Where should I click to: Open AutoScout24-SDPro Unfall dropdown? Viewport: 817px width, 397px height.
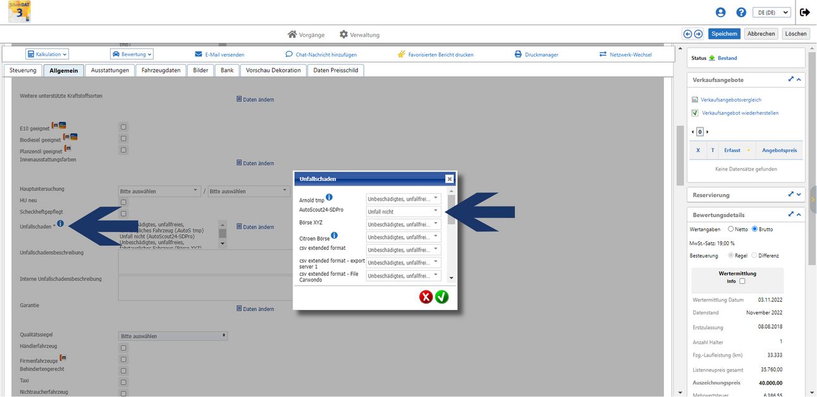[x=403, y=211]
